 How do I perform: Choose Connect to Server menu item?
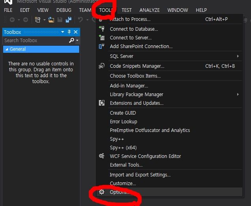pyautogui.click(x=170, y=37)
